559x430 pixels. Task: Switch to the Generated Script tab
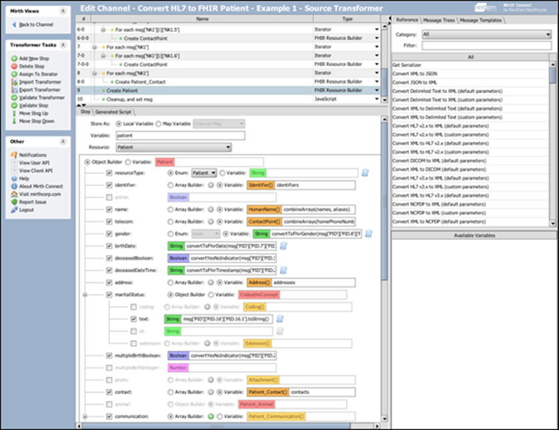click(x=113, y=112)
